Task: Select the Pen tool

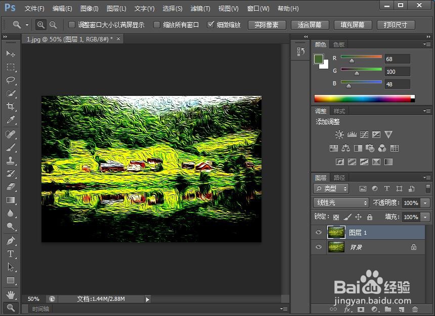Action: (11, 241)
